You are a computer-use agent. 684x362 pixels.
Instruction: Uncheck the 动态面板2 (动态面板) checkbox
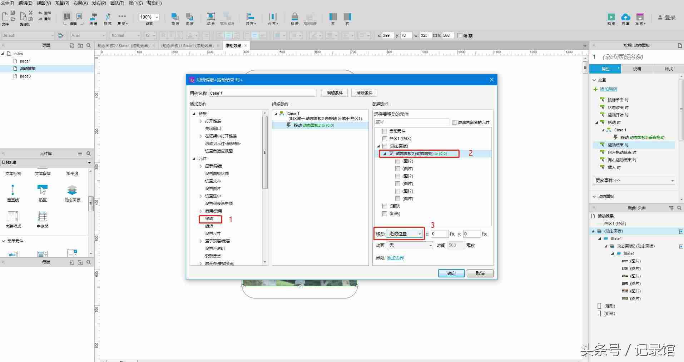pos(391,154)
